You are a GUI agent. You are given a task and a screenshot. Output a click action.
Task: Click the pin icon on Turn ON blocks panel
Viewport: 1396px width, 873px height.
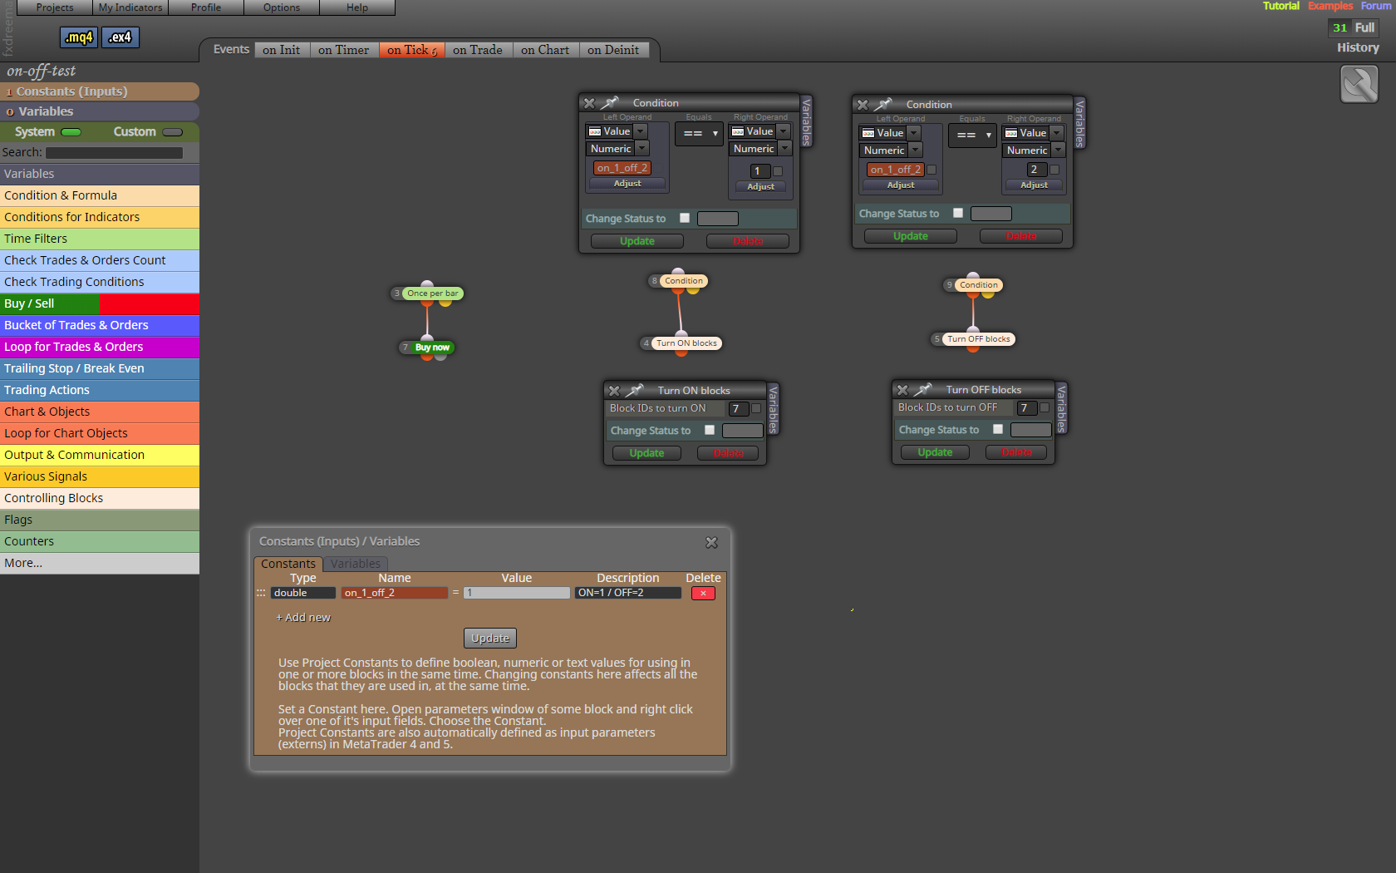click(x=635, y=391)
